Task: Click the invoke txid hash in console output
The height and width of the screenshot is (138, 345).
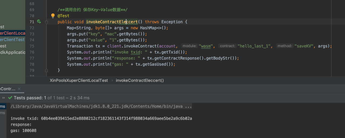Action: [x=116, y=119]
